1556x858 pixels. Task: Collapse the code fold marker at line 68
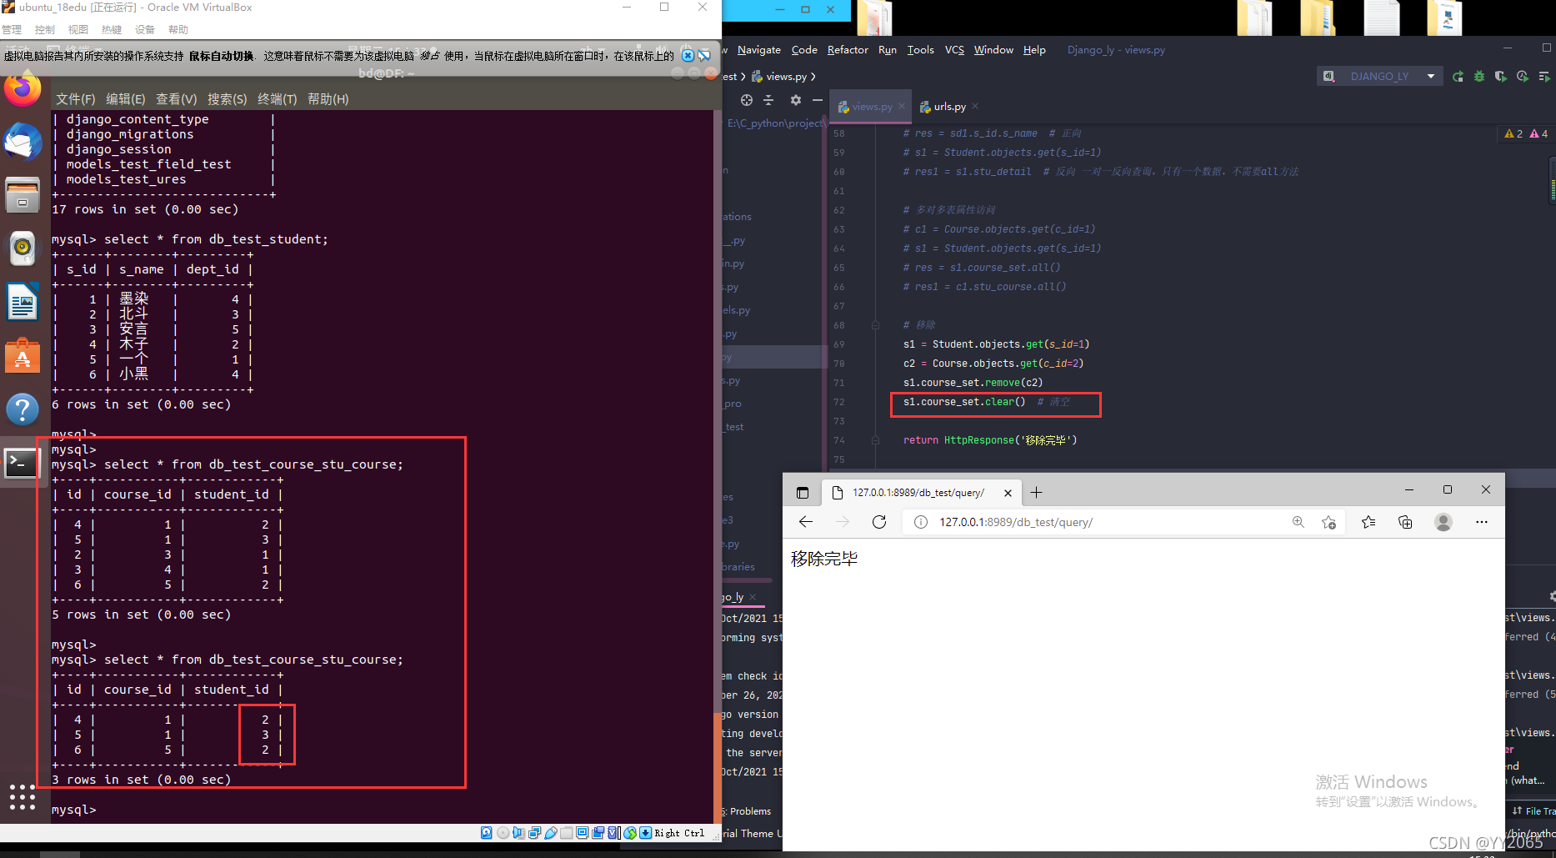click(x=875, y=325)
